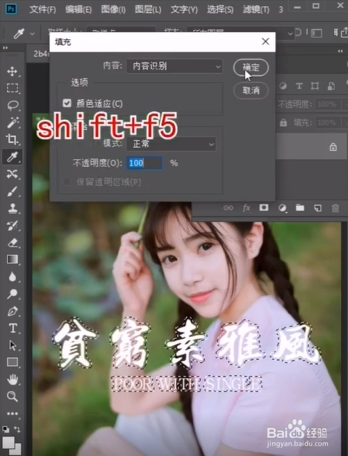The height and width of the screenshot is (456, 348).
Task: Open the extra tools ellipsis menu
Action: click(13, 413)
